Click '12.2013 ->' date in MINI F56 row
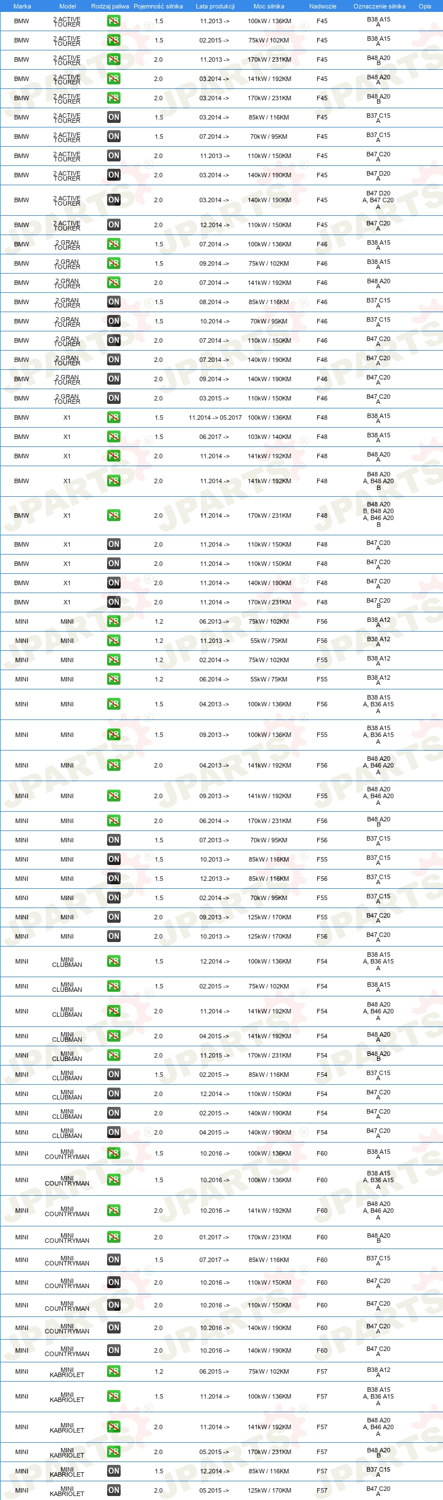 click(214, 879)
